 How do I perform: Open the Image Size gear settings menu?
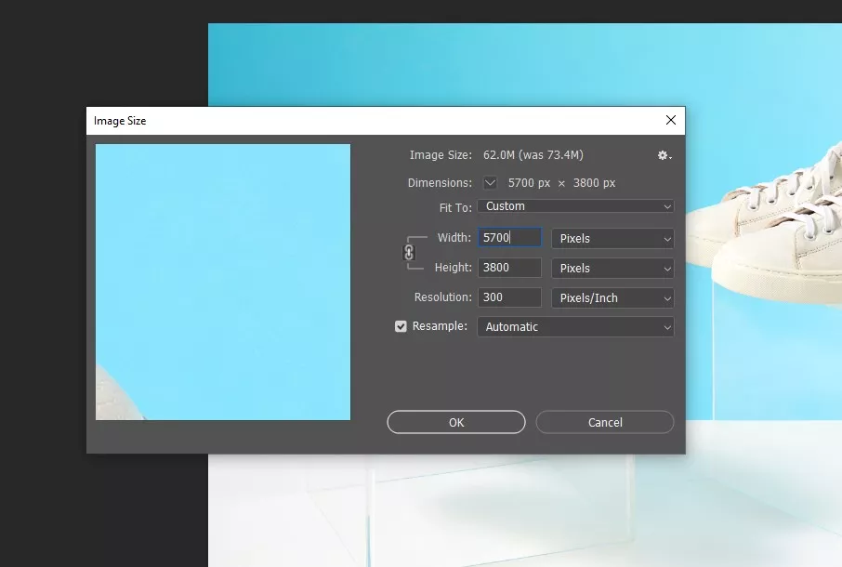click(x=664, y=155)
